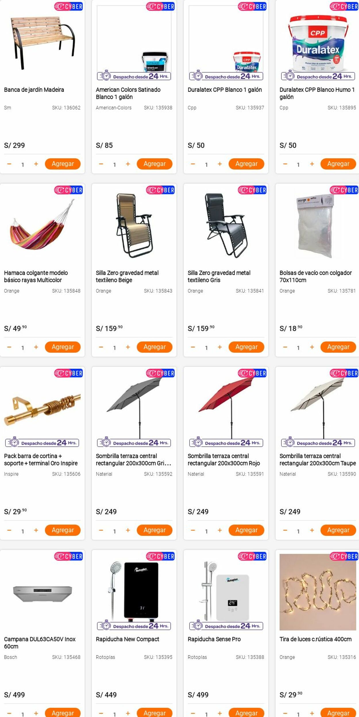Click minus icon for Silla Zero gravedad Beige

(x=101, y=347)
